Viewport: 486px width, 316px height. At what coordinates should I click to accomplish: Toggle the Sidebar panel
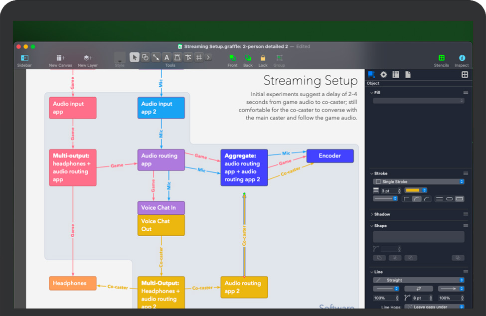click(x=24, y=58)
